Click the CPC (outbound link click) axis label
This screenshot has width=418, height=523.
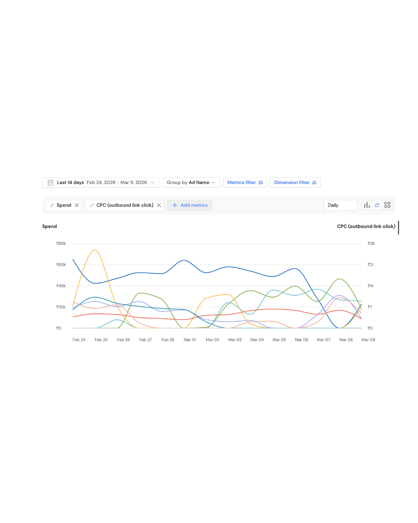(366, 226)
